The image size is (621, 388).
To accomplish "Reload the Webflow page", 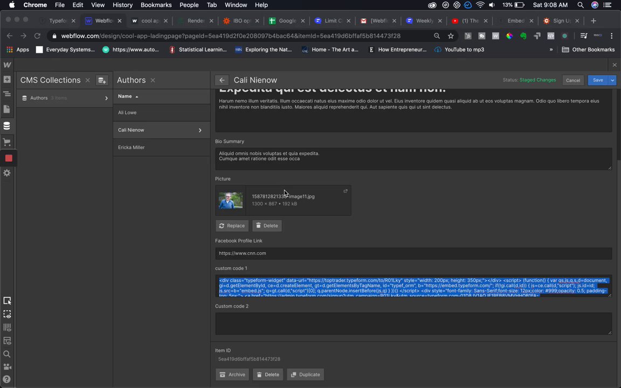I will (x=37, y=36).
